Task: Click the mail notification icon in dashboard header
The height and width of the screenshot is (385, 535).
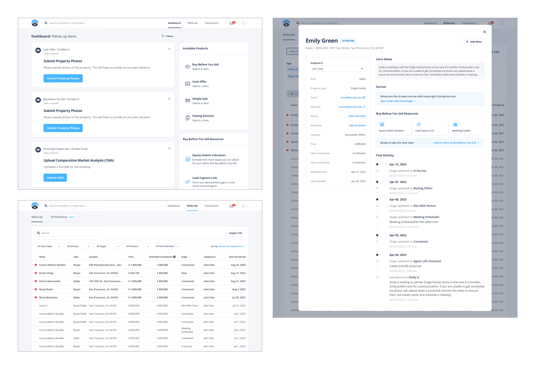Action: coord(232,23)
